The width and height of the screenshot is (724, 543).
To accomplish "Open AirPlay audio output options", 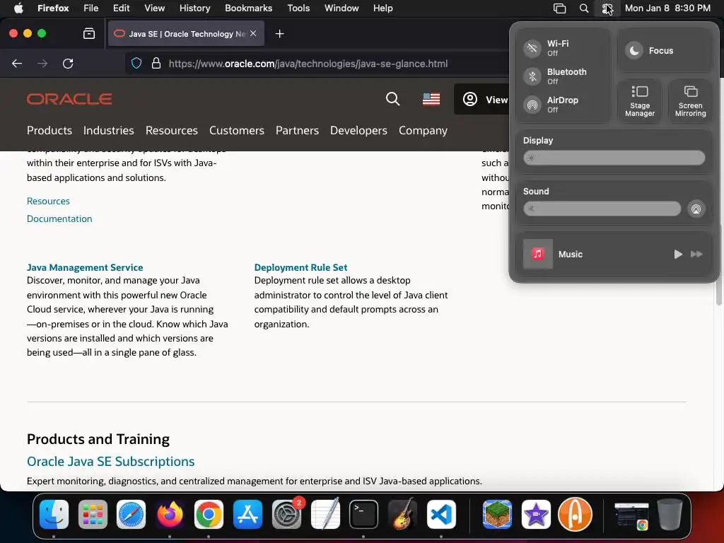I will [696, 209].
